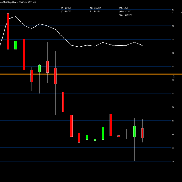Screen dimensions: 182x182
Task: Click the 66 price axis label
Action: pos(173,67)
